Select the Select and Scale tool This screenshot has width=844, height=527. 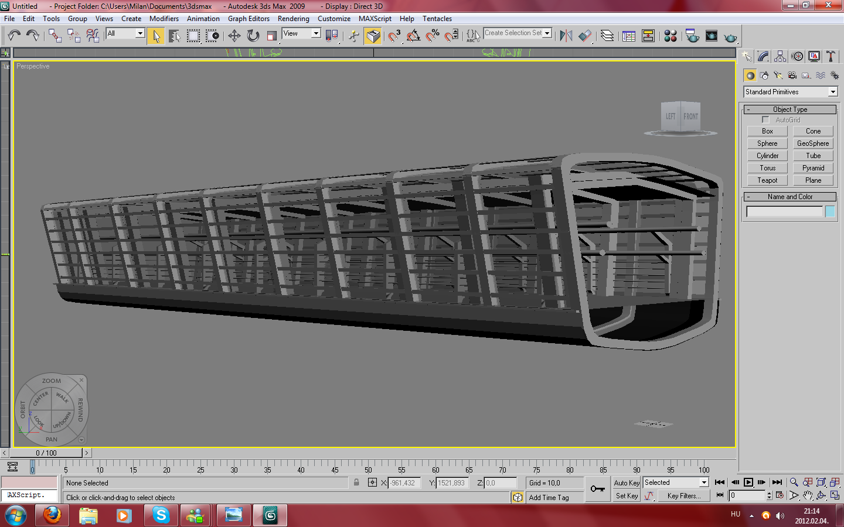click(271, 36)
